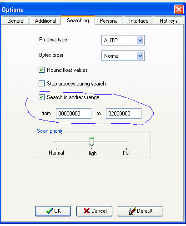The width and height of the screenshot is (186, 226).
Task: Click the eraser icon on Default button
Action: coord(132,211)
